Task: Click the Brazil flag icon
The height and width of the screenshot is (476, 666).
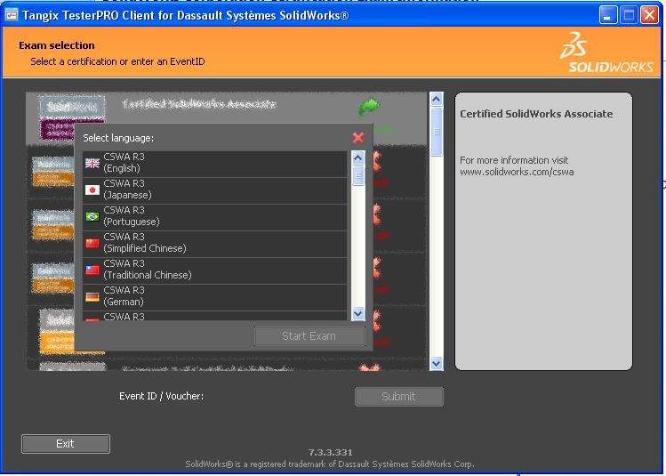Action: (x=92, y=217)
